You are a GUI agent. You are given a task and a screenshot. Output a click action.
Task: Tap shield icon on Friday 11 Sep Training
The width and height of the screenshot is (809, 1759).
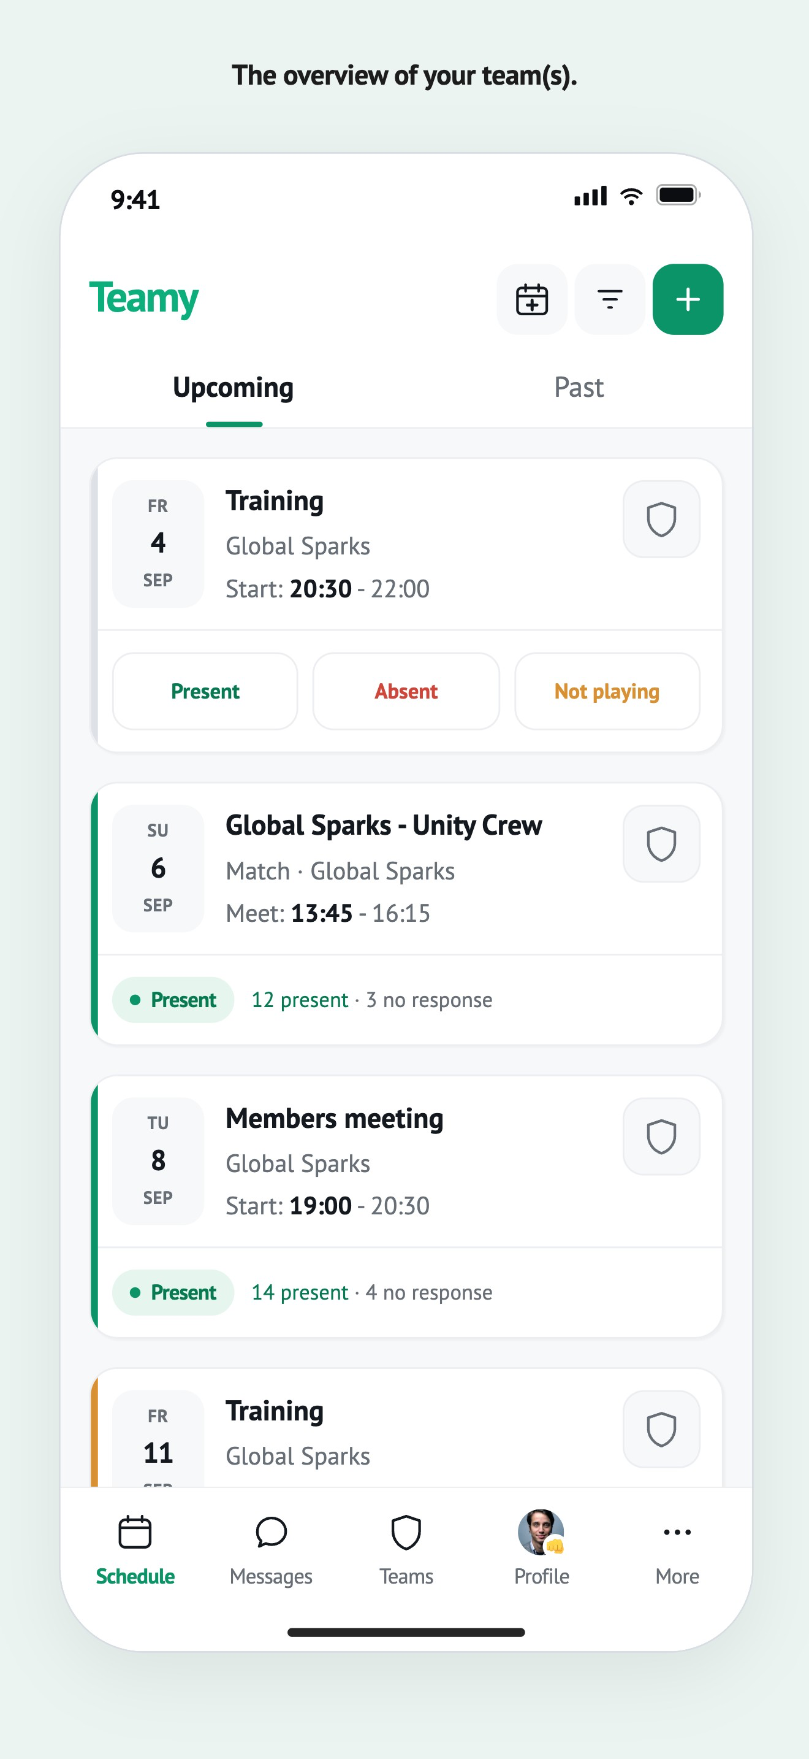pyautogui.click(x=661, y=1429)
